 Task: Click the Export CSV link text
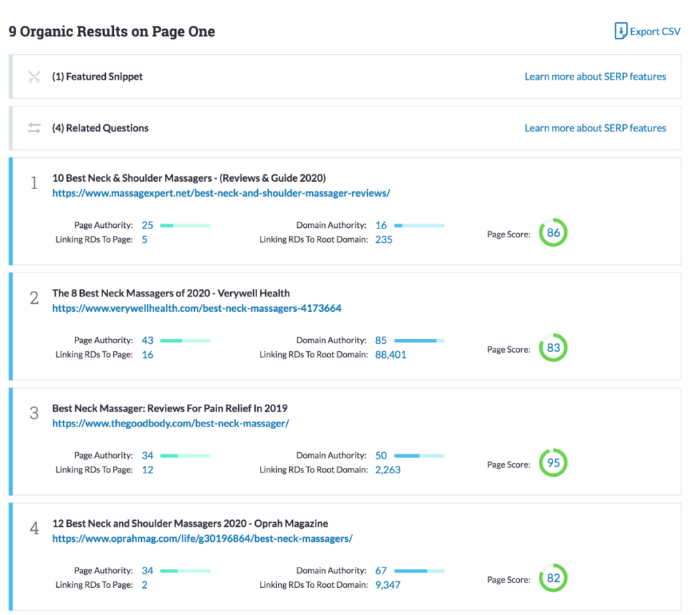655,31
